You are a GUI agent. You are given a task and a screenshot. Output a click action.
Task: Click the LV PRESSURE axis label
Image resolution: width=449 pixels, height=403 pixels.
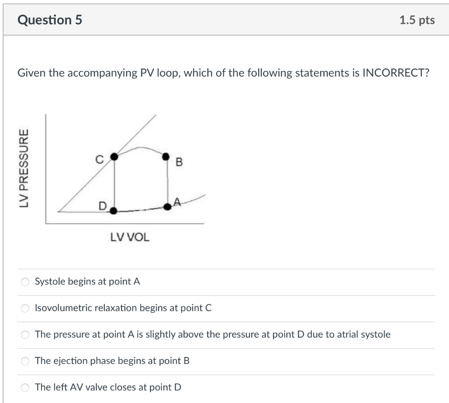[x=26, y=169]
